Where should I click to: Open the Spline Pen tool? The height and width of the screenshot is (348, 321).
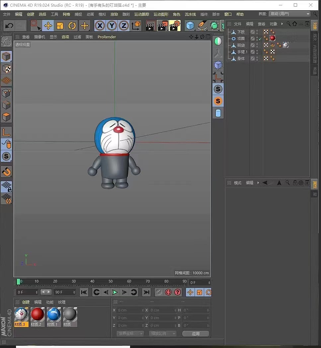tap(202, 26)
